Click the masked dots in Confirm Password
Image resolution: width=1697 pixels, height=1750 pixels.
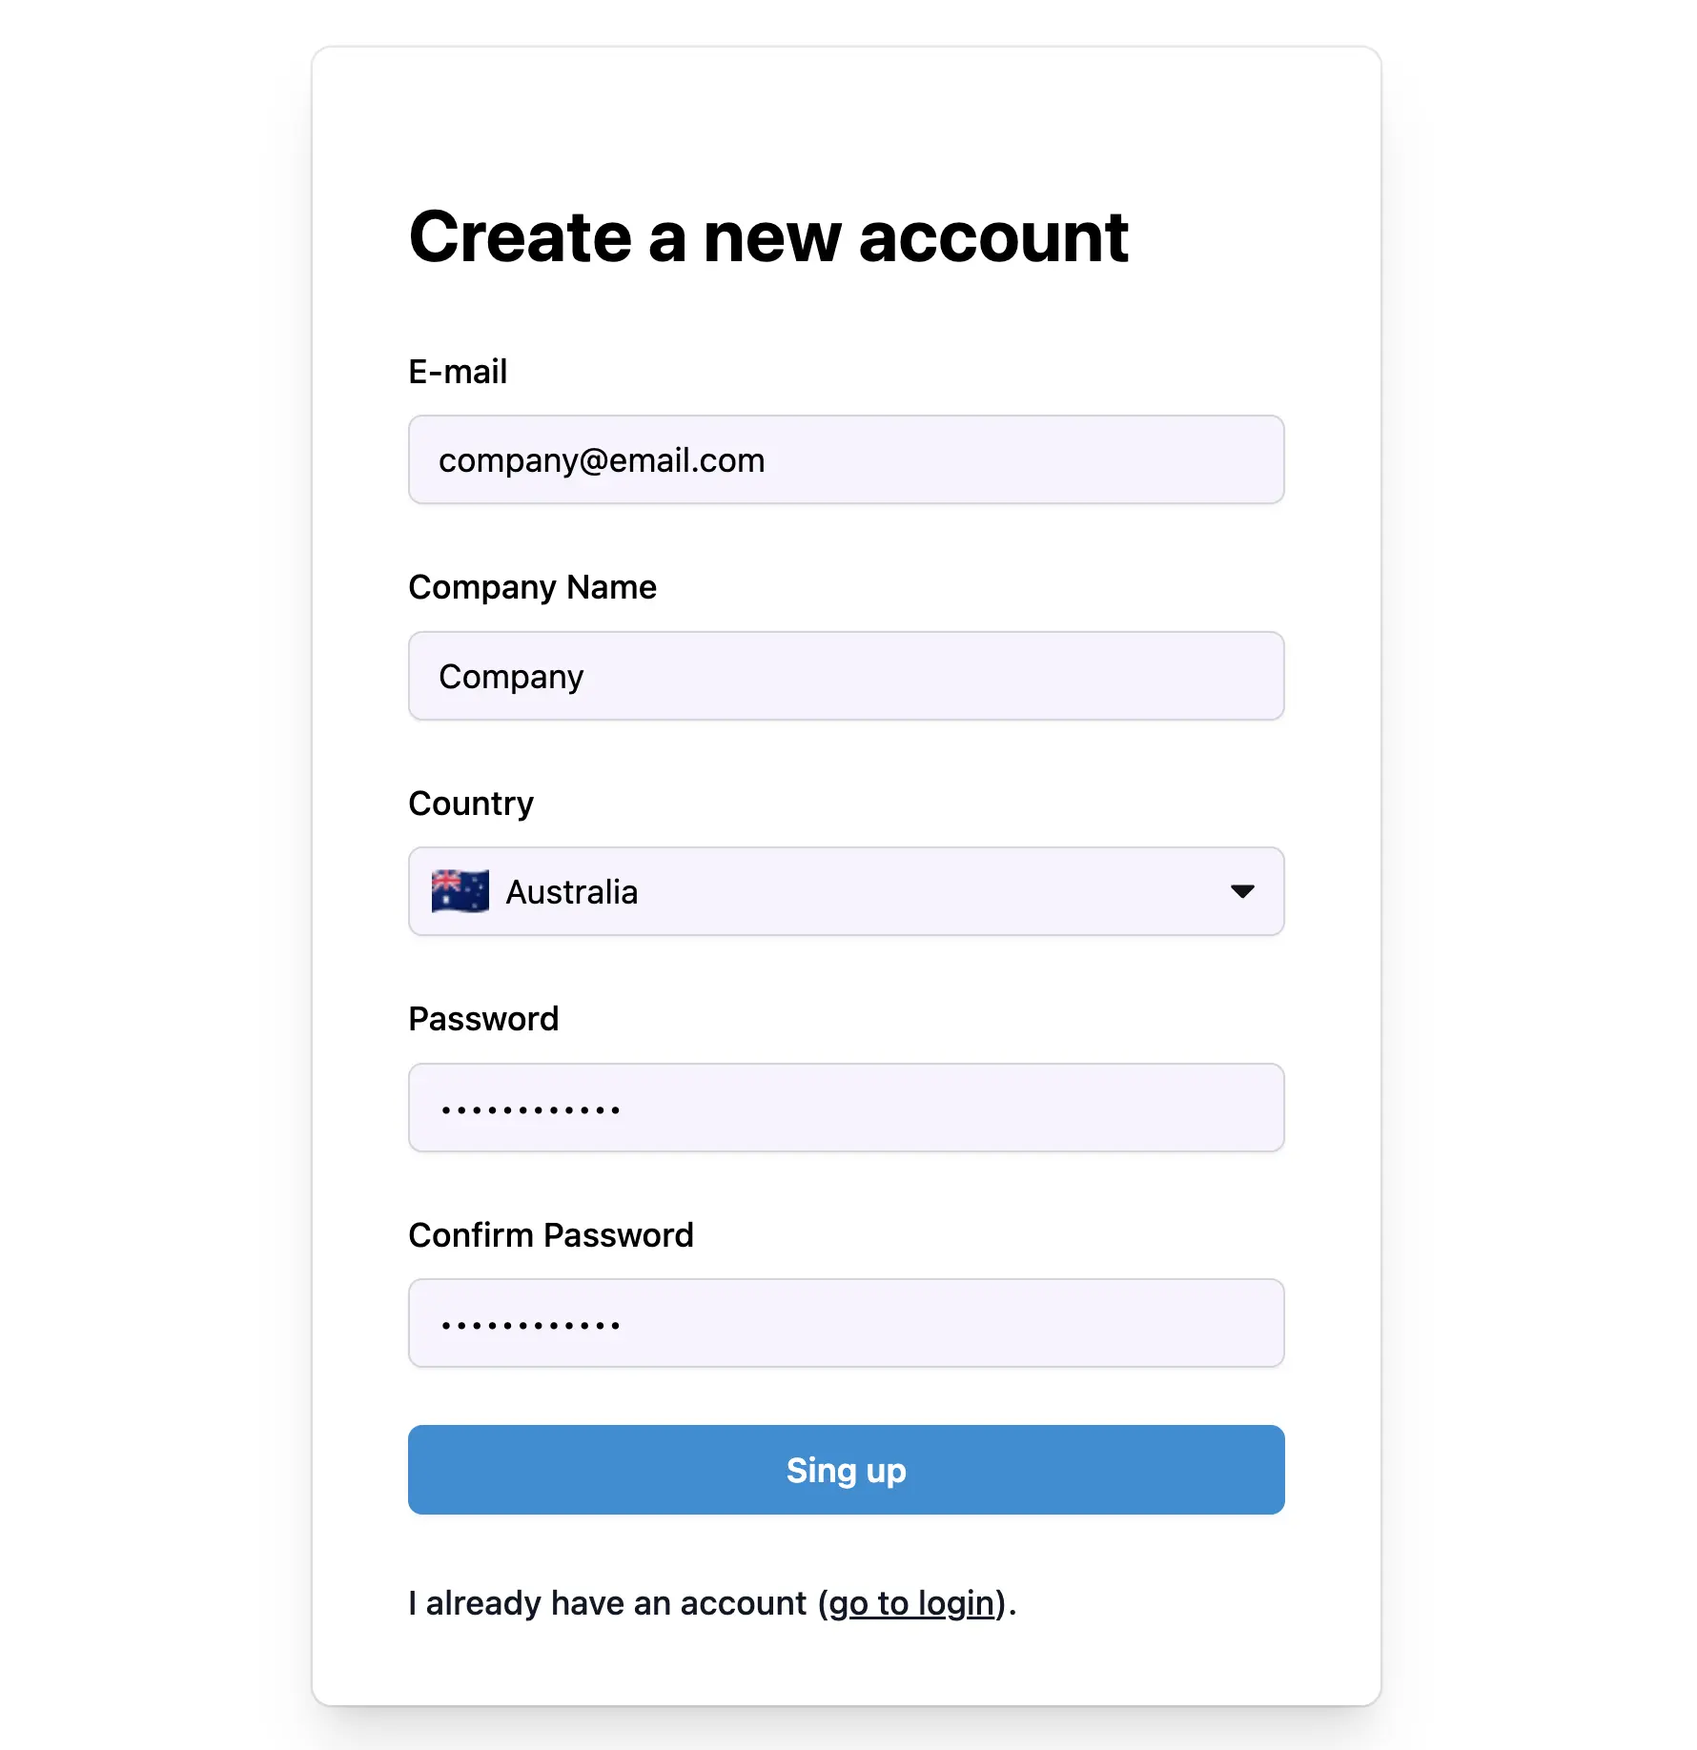[531, 1325]
